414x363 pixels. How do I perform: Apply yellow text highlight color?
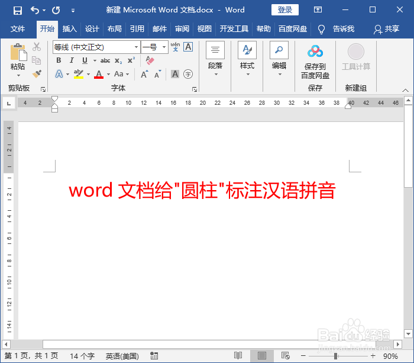click(x=79, y=74)
